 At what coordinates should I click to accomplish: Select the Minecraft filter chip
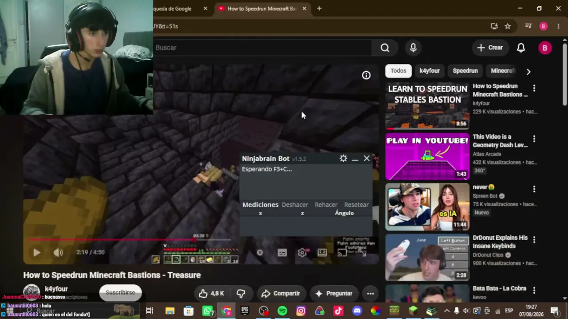point(503,71)
